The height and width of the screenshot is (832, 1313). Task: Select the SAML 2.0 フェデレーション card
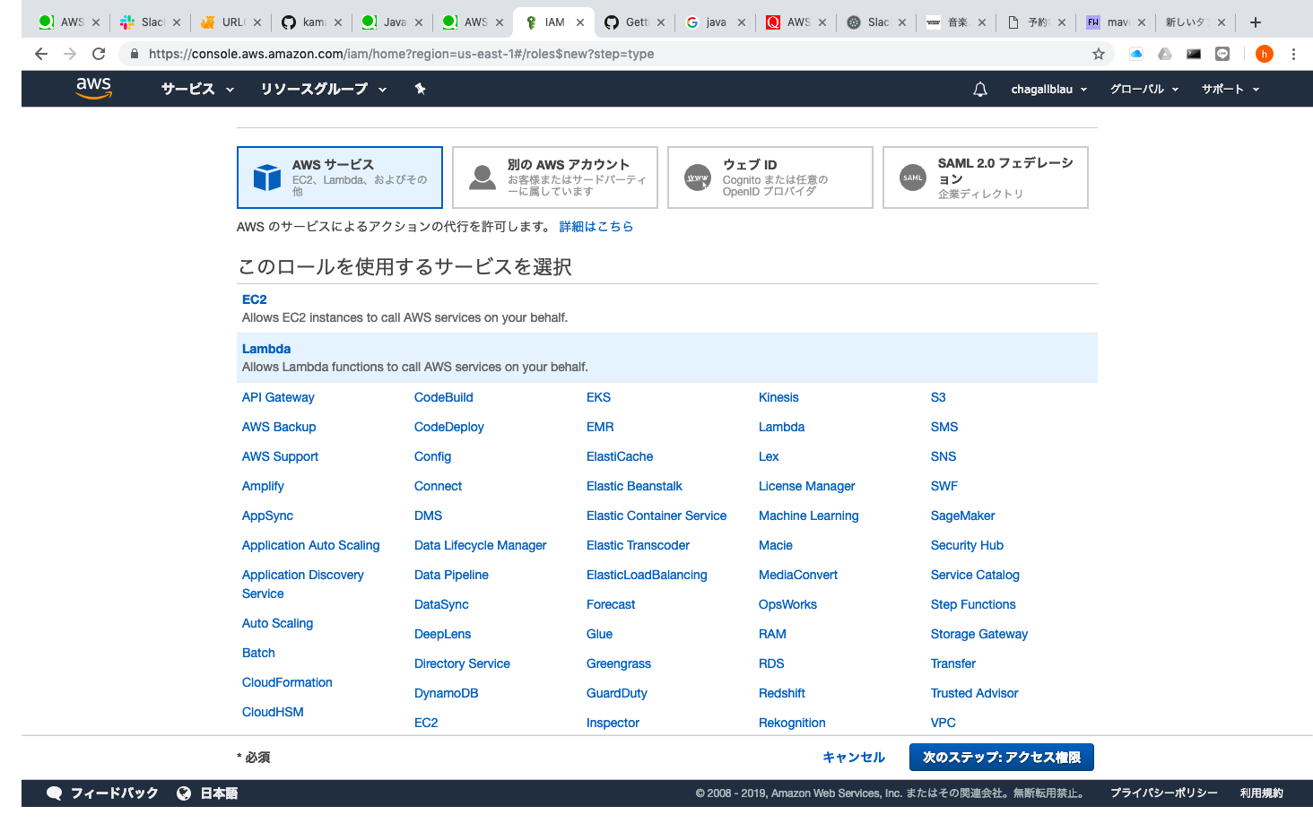986,178
